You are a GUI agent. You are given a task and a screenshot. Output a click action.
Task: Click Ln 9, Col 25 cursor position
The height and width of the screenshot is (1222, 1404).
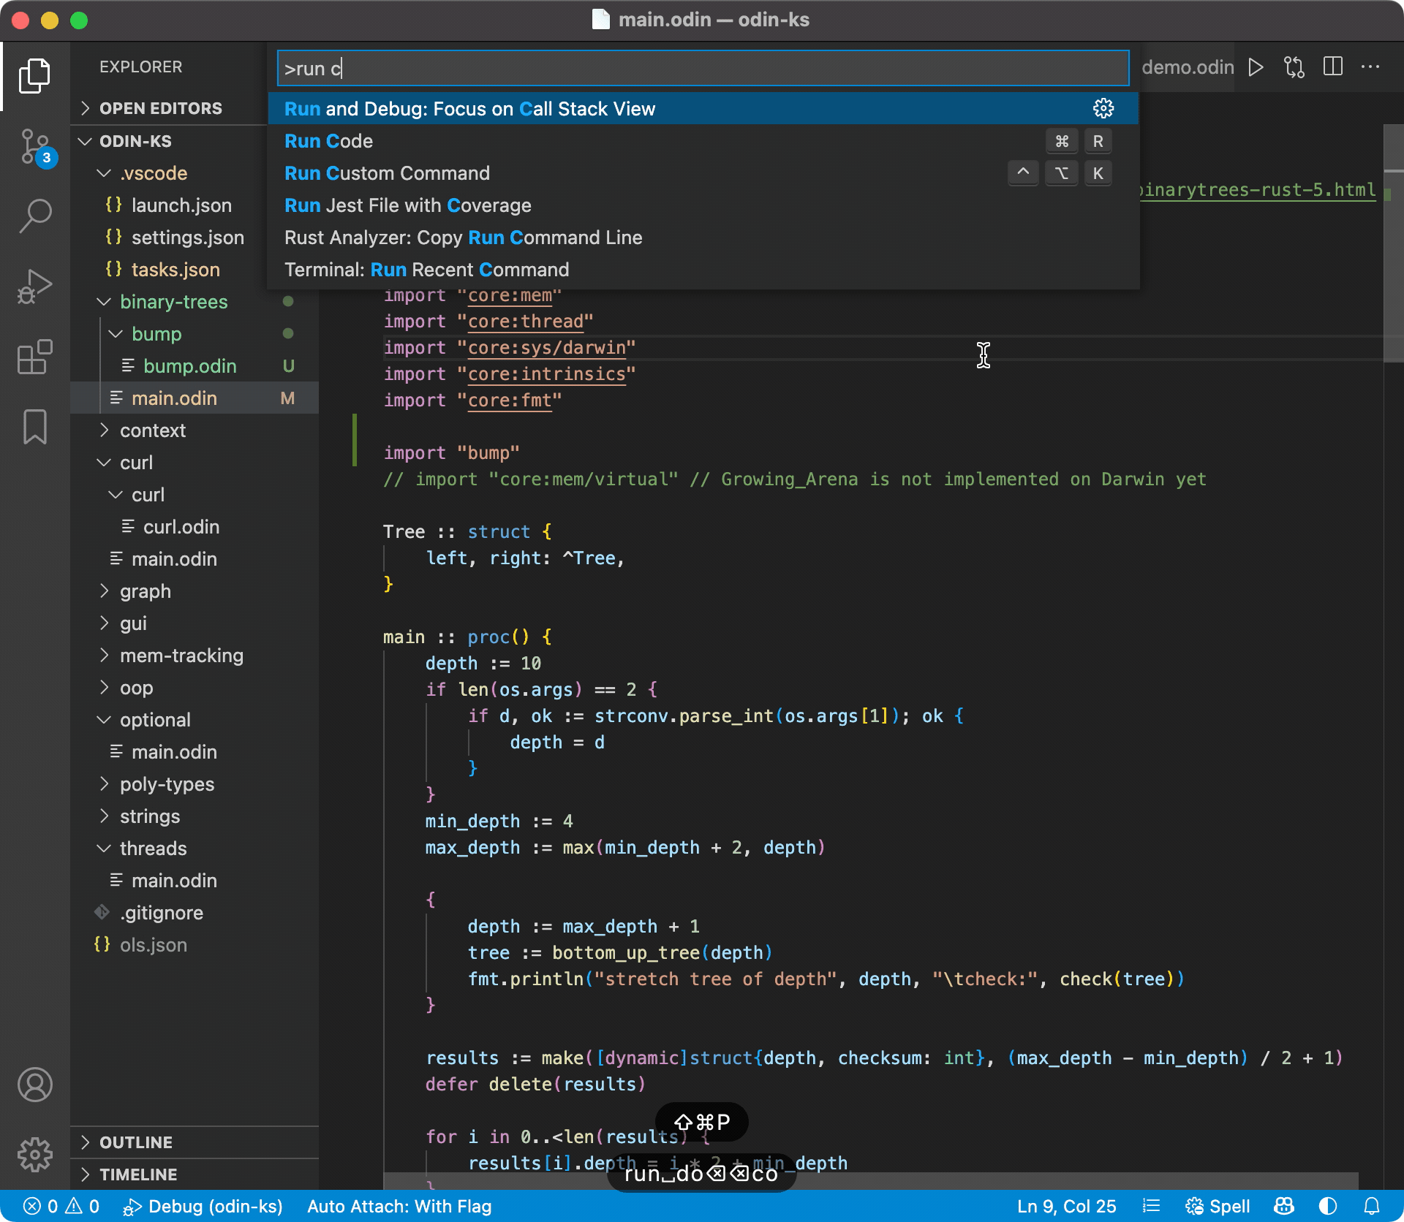pos(1067,1206)
